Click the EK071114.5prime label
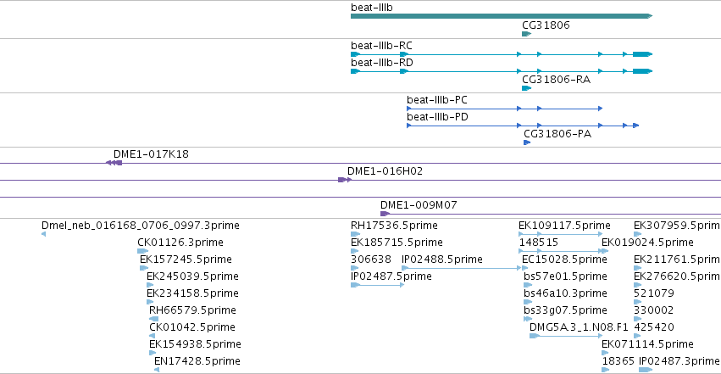This screenshot has width=721, height=374. [x=647, y=344]
